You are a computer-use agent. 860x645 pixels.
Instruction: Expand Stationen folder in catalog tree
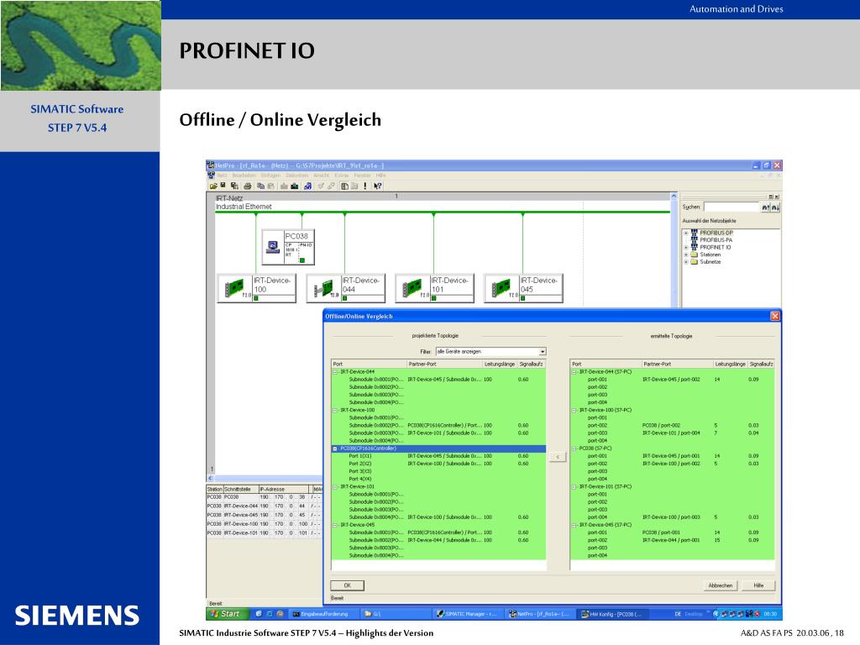[x=685, y=254]
